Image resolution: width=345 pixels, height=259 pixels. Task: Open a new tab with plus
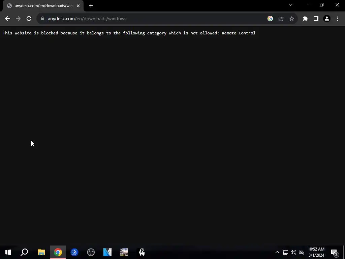(91, 6)
